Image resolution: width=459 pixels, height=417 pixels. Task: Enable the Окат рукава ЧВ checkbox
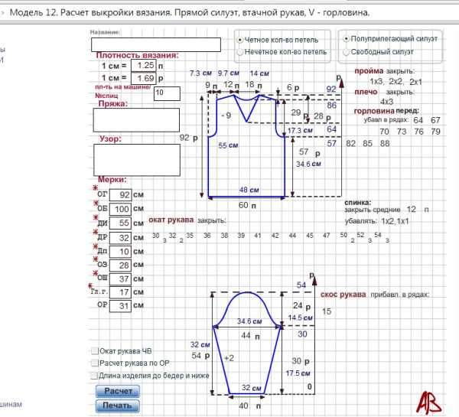(94, 350)
